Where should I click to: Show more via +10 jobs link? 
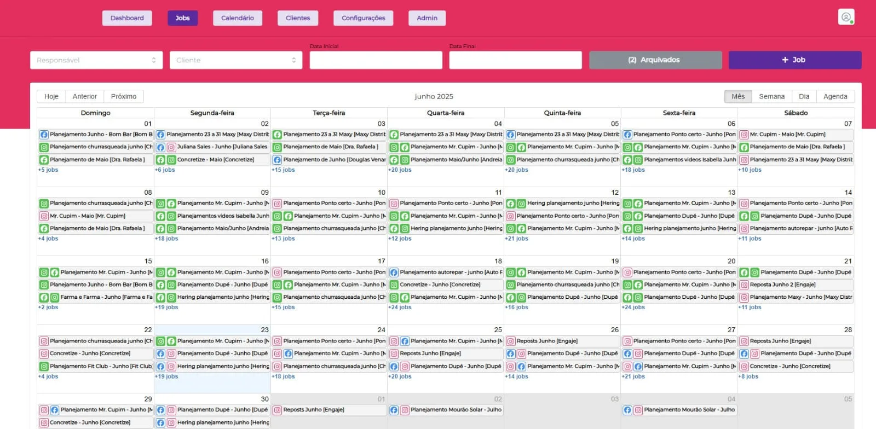click(750, 170)
